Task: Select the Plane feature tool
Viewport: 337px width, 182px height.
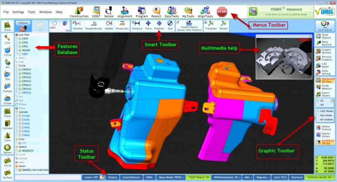Action: [x=7, y=113]
